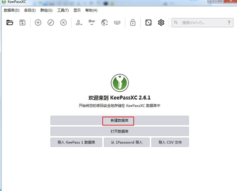Click the search help question mark
This screenshot has height=191, width=237.
(x=229, y=23)
